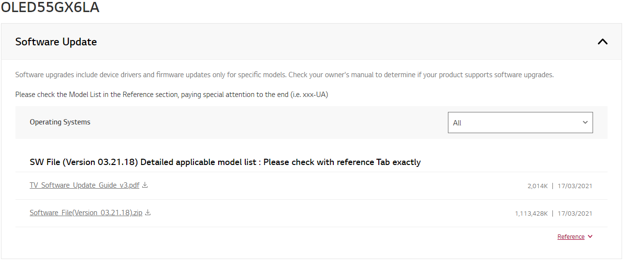Select the SW File Version 03.21.18 heading
This screenshot has width=624, height=261.
pyautogui.click(x=225, y=162)
